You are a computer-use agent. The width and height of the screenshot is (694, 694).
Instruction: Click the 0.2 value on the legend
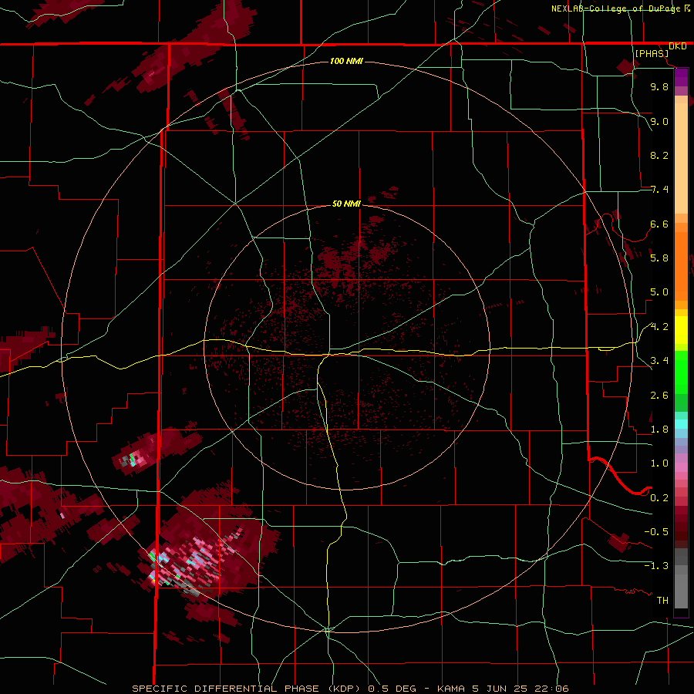(x=659, y=497)
